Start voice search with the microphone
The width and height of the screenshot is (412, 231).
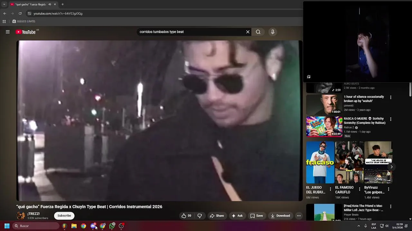click(x=273, y=32)
